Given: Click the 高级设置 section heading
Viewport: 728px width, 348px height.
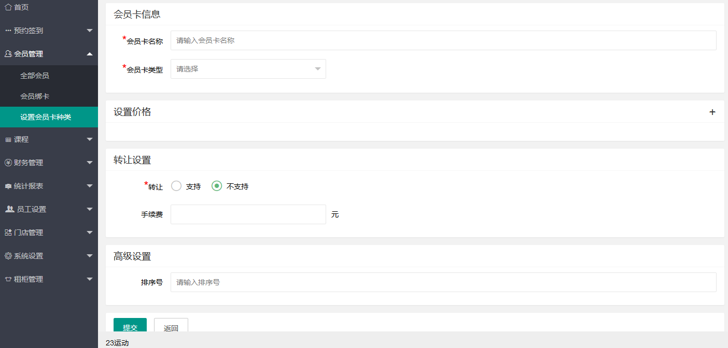Looking at the screenshot, I should coord(132,256).
